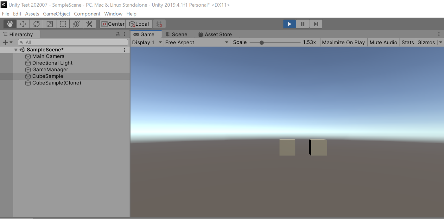Select the Rotate tool
Screen dimensions: 444x219
(36, 24)
